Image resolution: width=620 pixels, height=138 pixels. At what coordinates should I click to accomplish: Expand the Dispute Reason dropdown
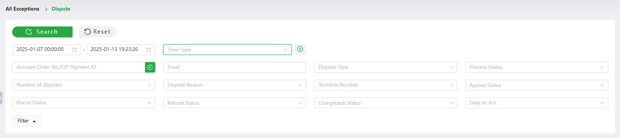(x=235, y=85)
